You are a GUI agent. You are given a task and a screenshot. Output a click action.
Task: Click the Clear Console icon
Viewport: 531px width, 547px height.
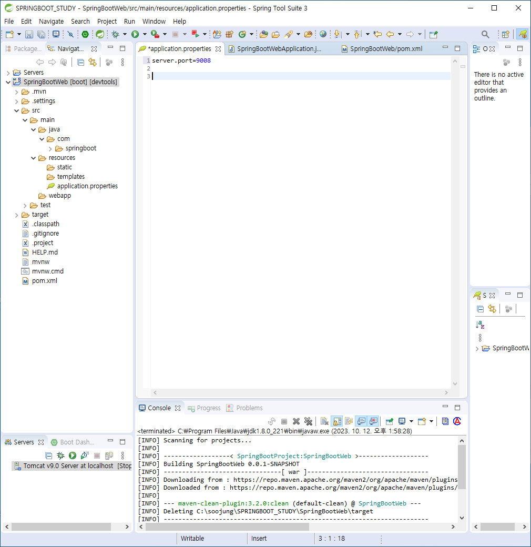[324, 421]
